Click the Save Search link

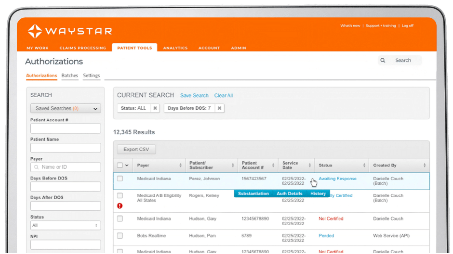pos(194,95)
